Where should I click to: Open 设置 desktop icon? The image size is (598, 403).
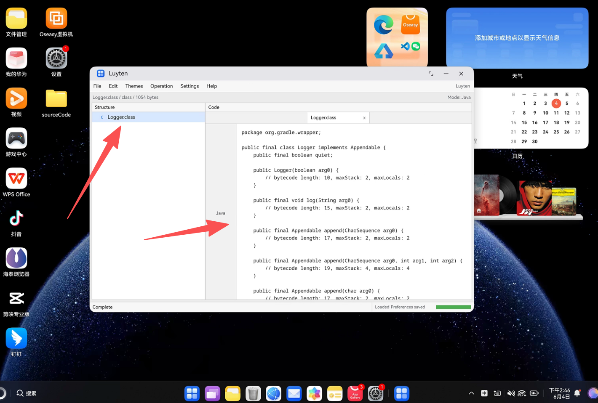pos(56,62)
